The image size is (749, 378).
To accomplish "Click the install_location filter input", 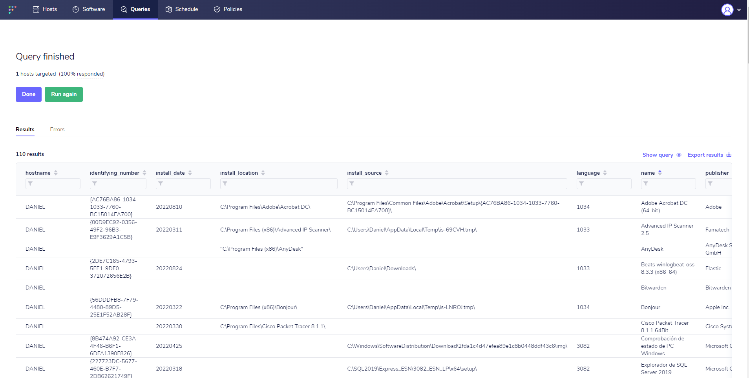I will (279, 183).
